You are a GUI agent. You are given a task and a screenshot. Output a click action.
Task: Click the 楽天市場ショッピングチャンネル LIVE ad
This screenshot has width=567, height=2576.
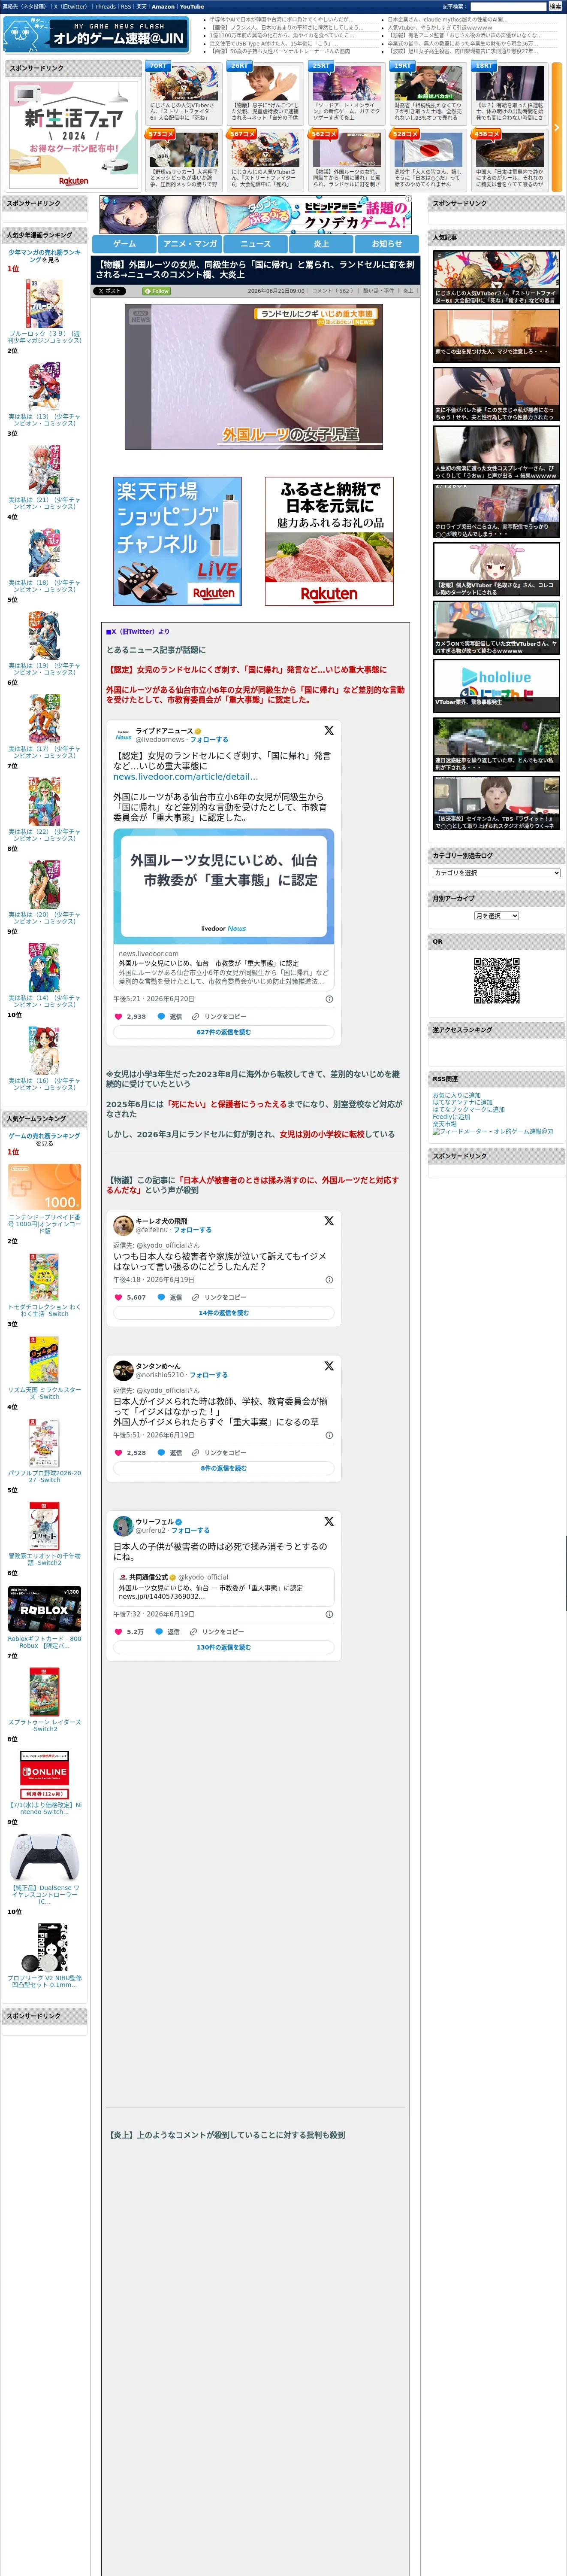pos(178,541)
